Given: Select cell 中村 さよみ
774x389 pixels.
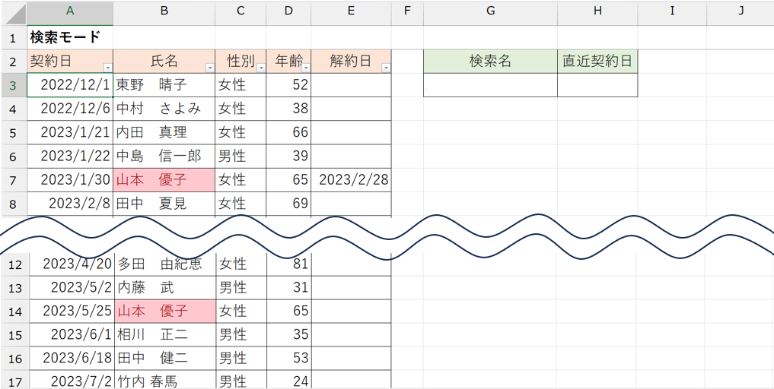Looking at the screenshot, I should pyautogui.click(x=164, y=109).
